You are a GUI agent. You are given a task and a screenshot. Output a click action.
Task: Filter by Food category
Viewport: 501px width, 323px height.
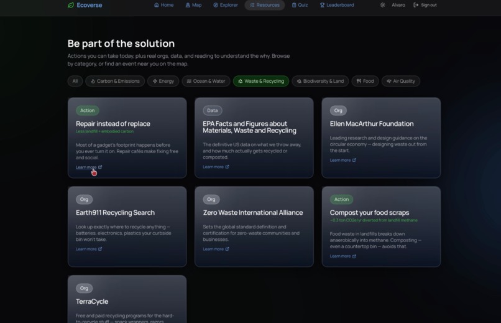point(365,82)
